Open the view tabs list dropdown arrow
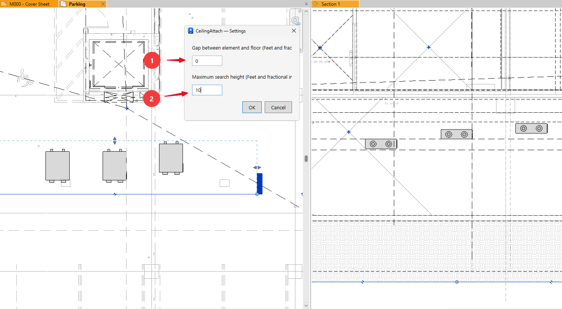The height and width of the screenshot is (309, 562). [x=306, y=4]
